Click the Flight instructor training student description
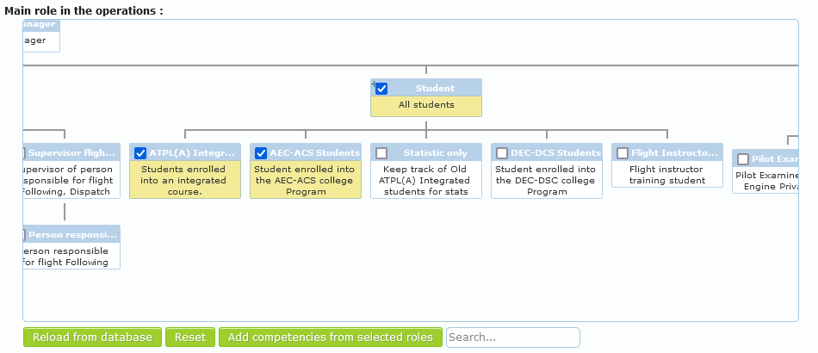The image size is (818, 353). point(667,175)
